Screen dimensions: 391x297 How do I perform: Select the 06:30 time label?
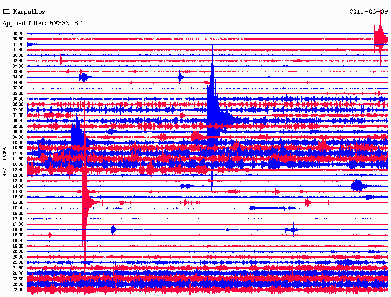(18, 104)
